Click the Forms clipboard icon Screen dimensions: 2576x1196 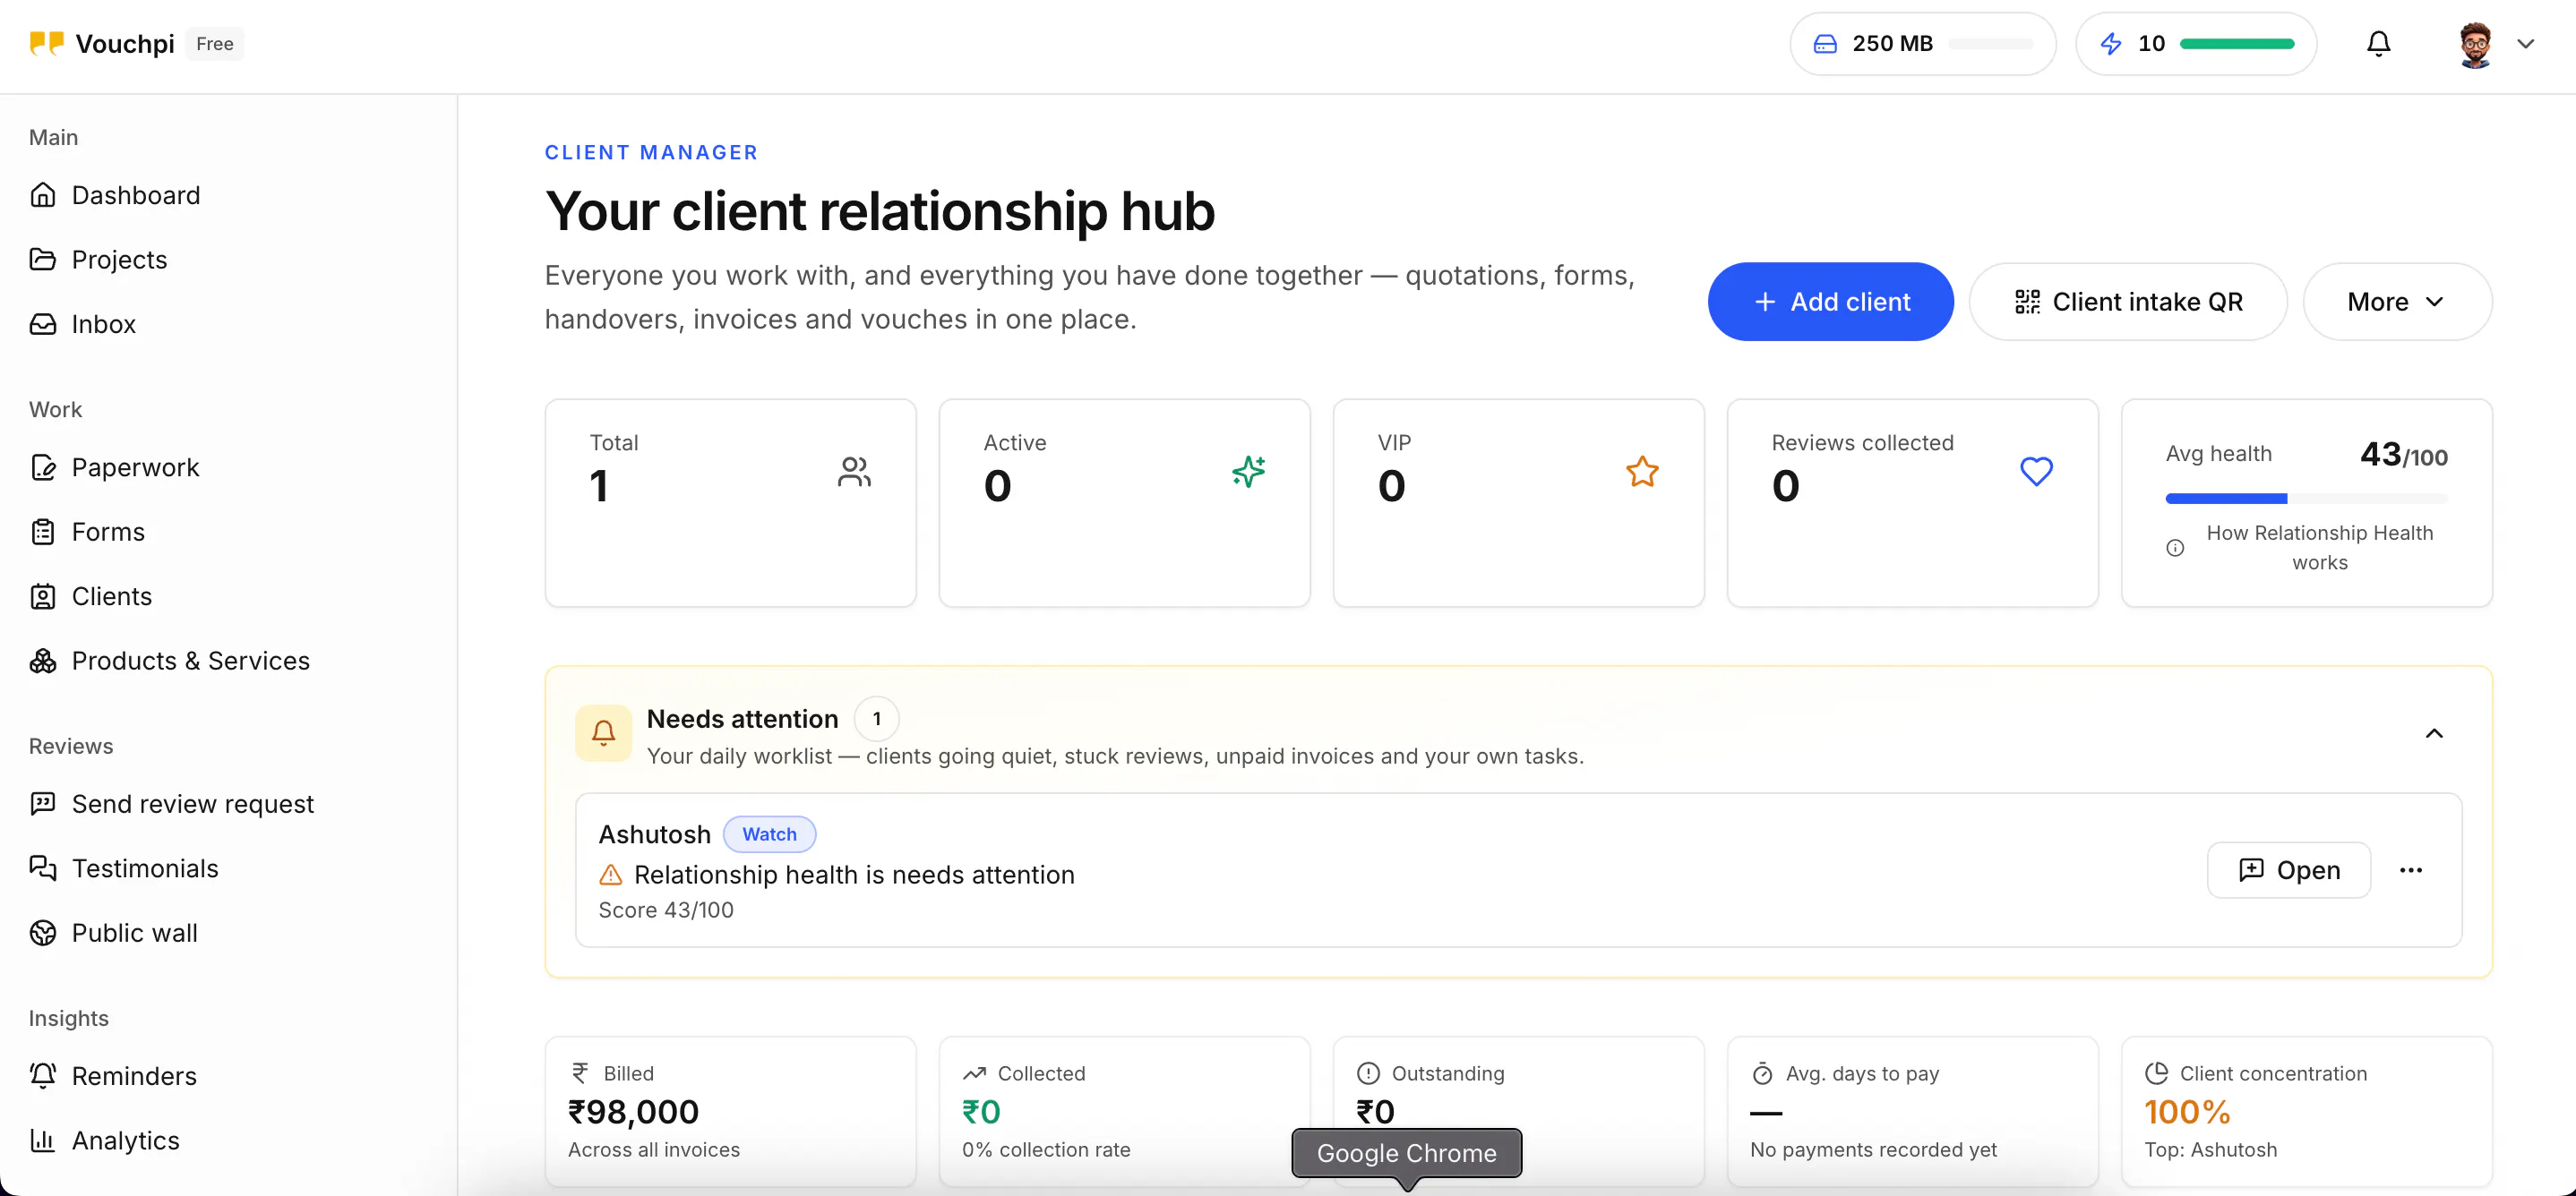tap(43, 532)
